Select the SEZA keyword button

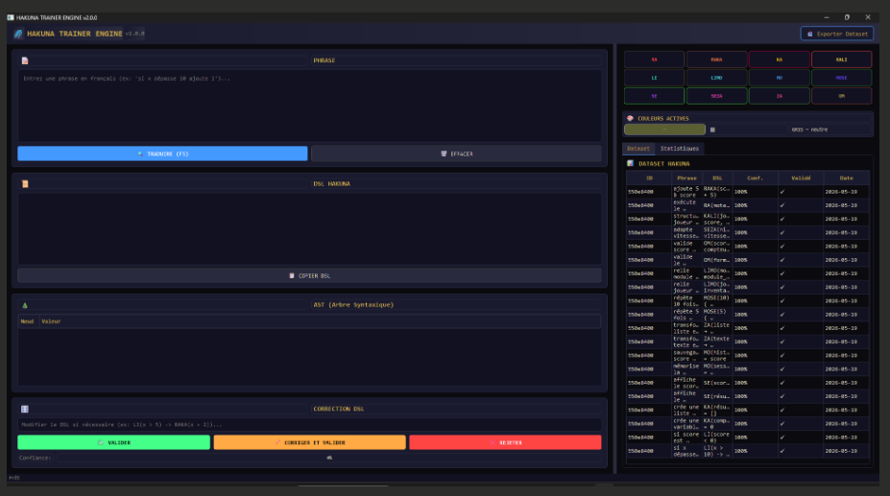pos(716,96)
